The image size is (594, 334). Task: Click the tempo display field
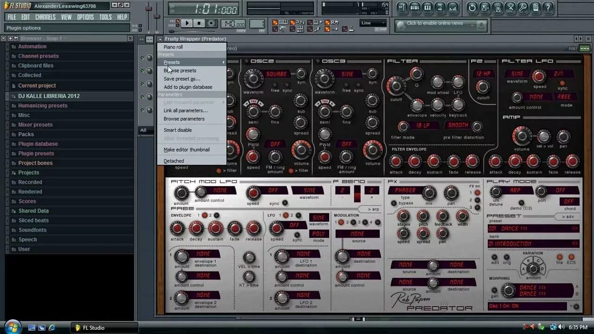[x=233, y=24]
